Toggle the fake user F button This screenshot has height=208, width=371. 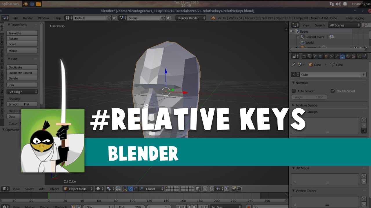pyautogui.click(x=364, y=75)
